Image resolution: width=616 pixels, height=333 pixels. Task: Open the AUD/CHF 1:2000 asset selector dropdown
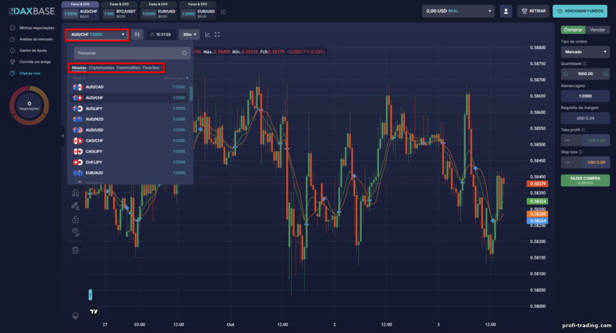pyautogui.click(x=97, y=35)
